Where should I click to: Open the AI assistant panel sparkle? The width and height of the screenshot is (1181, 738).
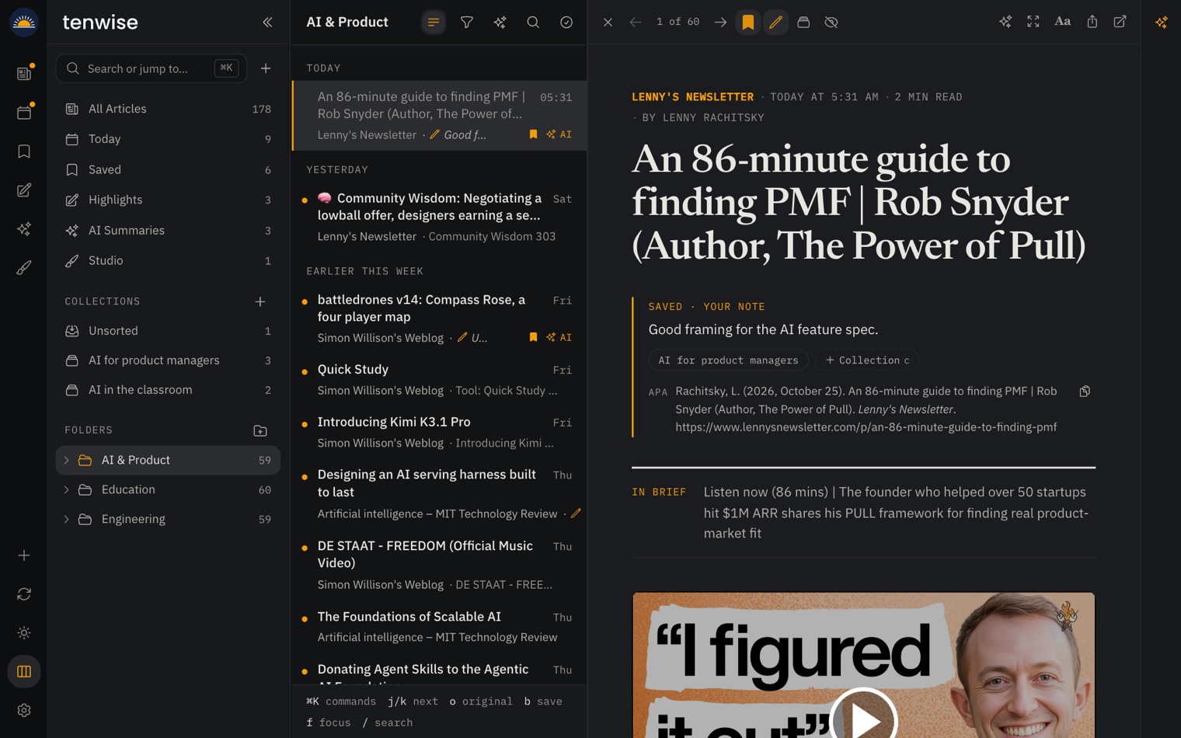coord(1162,23)
